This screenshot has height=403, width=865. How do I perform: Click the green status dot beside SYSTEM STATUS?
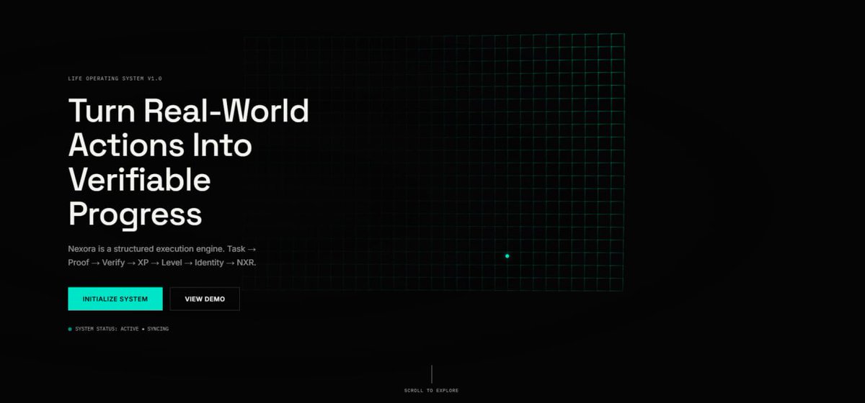[70, 329]
